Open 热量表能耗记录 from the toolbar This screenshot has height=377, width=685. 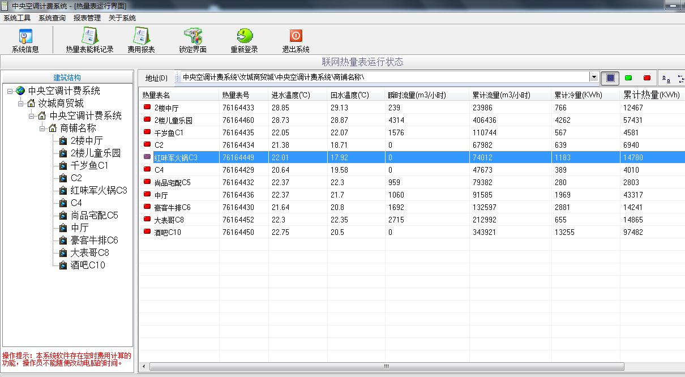coord(87,38)
